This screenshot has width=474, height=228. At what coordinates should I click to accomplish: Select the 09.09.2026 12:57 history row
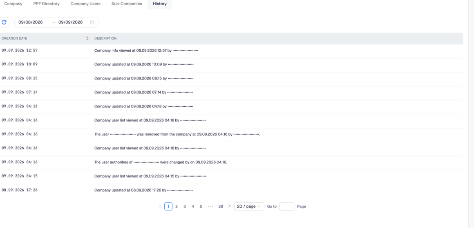[232, 50]
